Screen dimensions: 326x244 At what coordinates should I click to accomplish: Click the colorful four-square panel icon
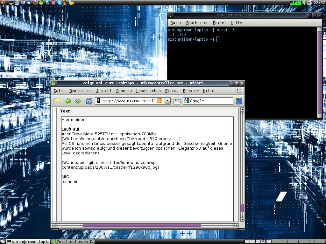tap(65, 3)
